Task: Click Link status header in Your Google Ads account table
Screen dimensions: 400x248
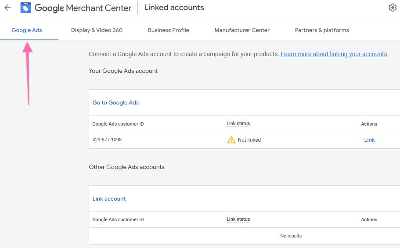Action: click(238, 124)
